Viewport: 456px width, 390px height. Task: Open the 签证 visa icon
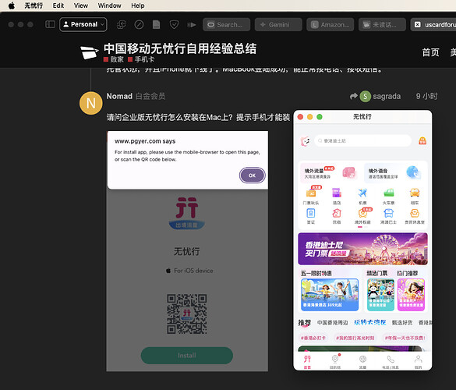pos(311,216)
